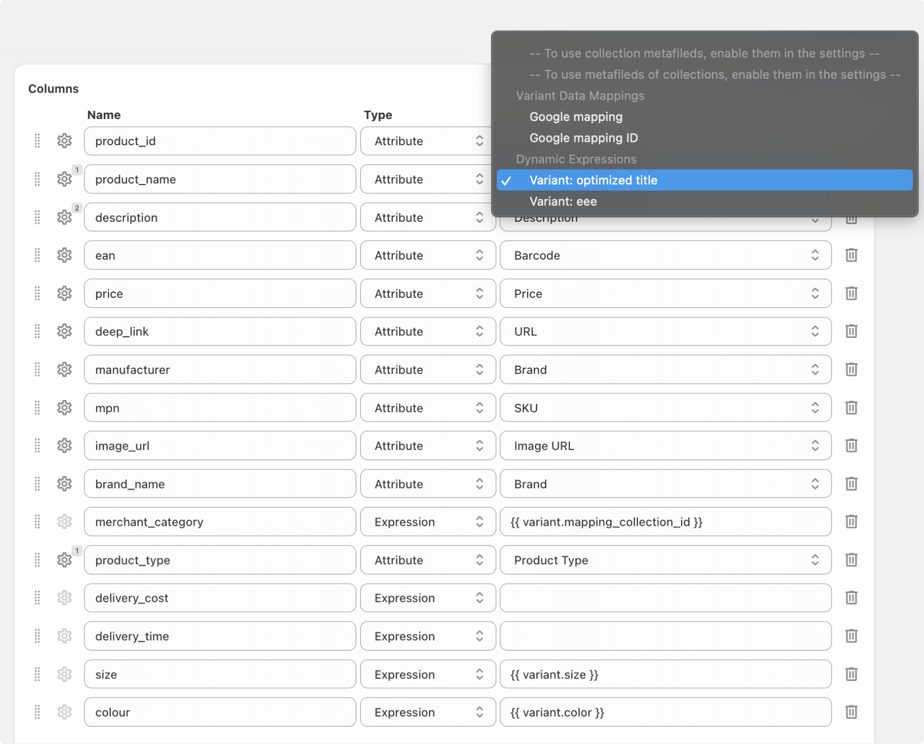Delete the product_type column
The height and width of the screenshot is (744, 924).
851,560
